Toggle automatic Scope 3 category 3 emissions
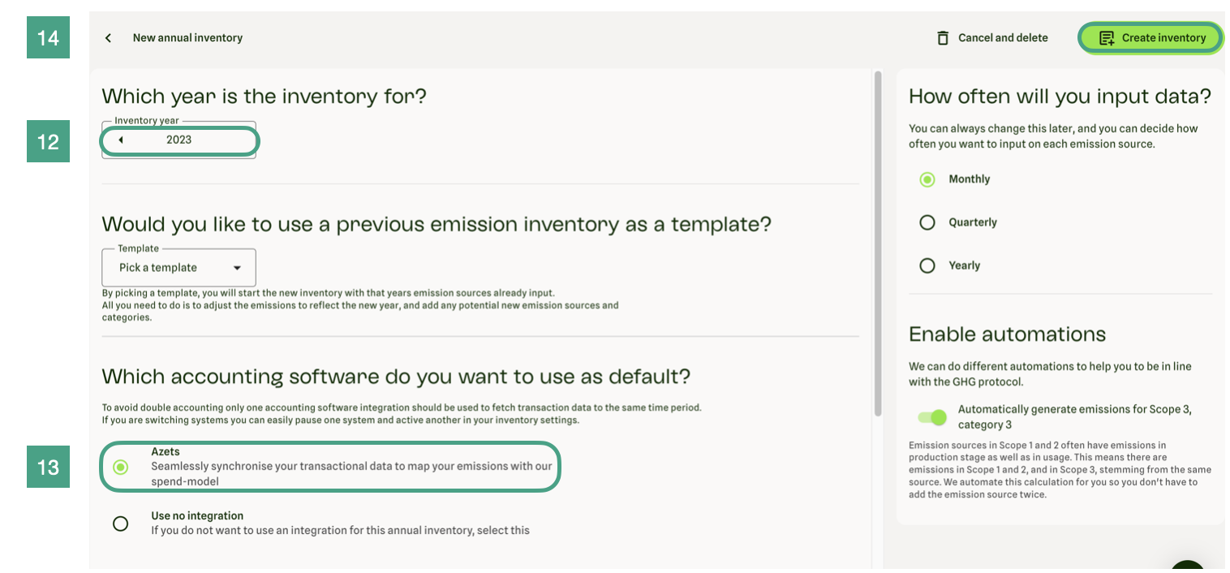 pos(932,417)
